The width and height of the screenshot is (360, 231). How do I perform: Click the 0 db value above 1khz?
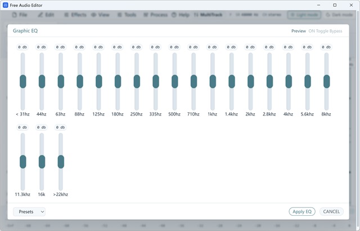[x=213, y=47]
